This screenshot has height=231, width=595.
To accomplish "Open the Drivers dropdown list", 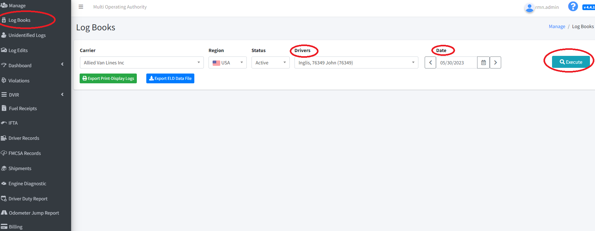I will (x=356, y=62).
